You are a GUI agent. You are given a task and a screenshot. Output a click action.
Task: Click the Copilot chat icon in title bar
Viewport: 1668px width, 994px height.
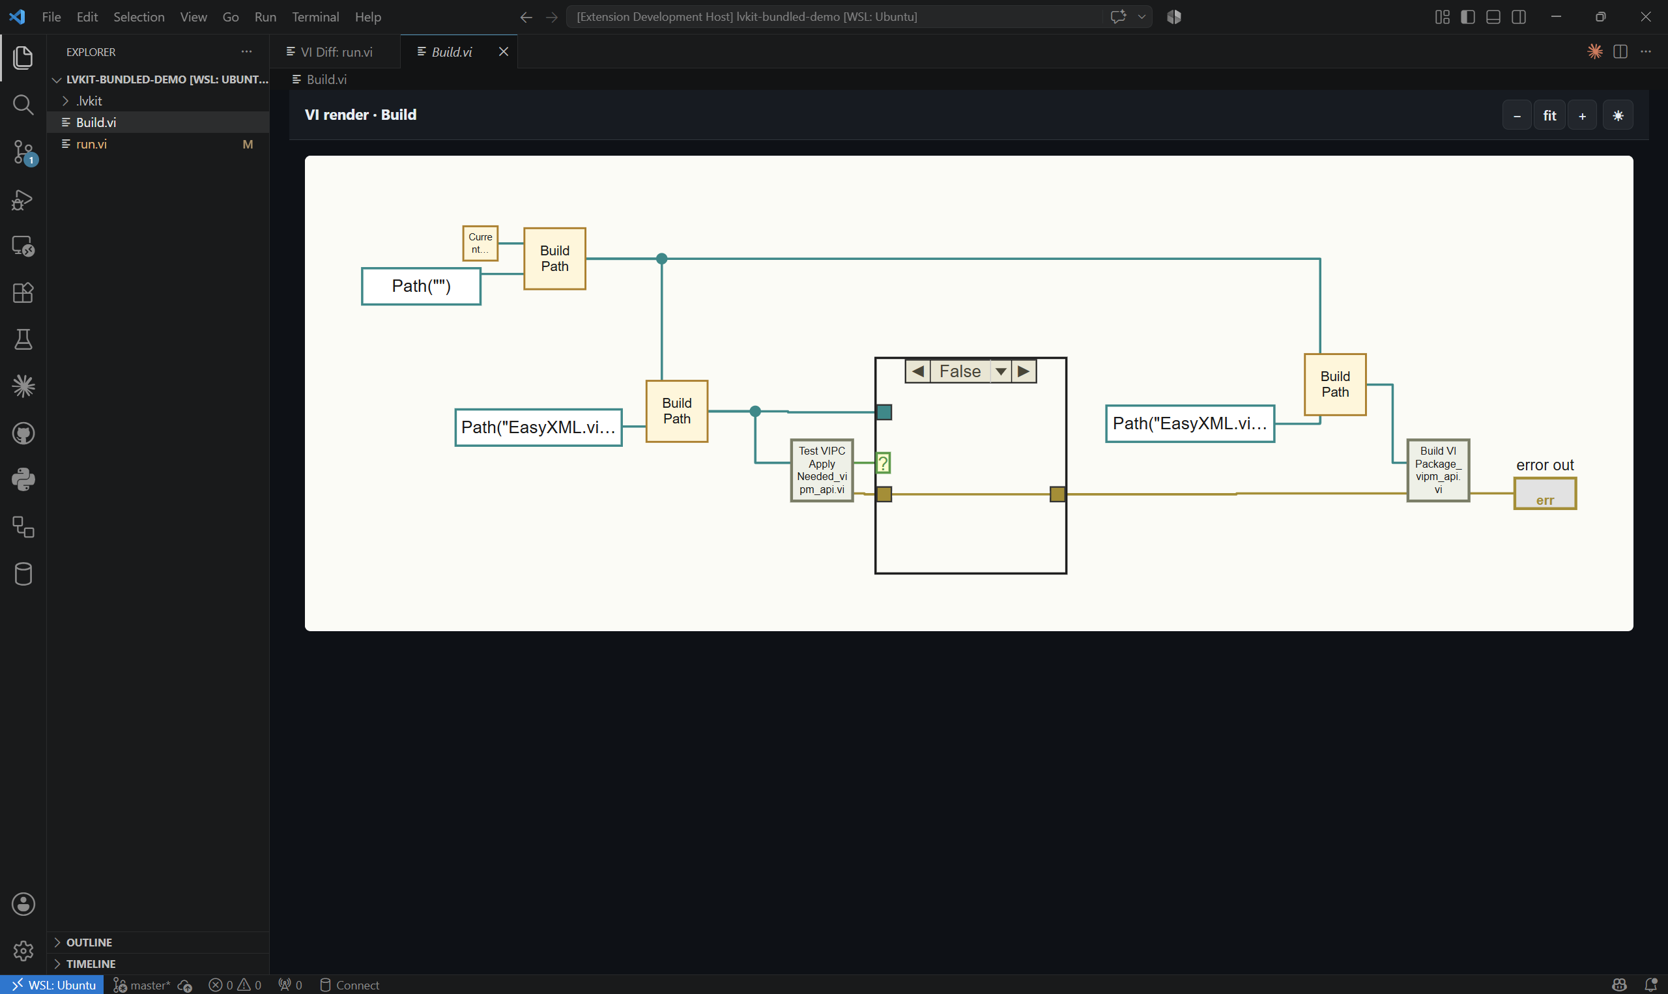(1117, 17)
